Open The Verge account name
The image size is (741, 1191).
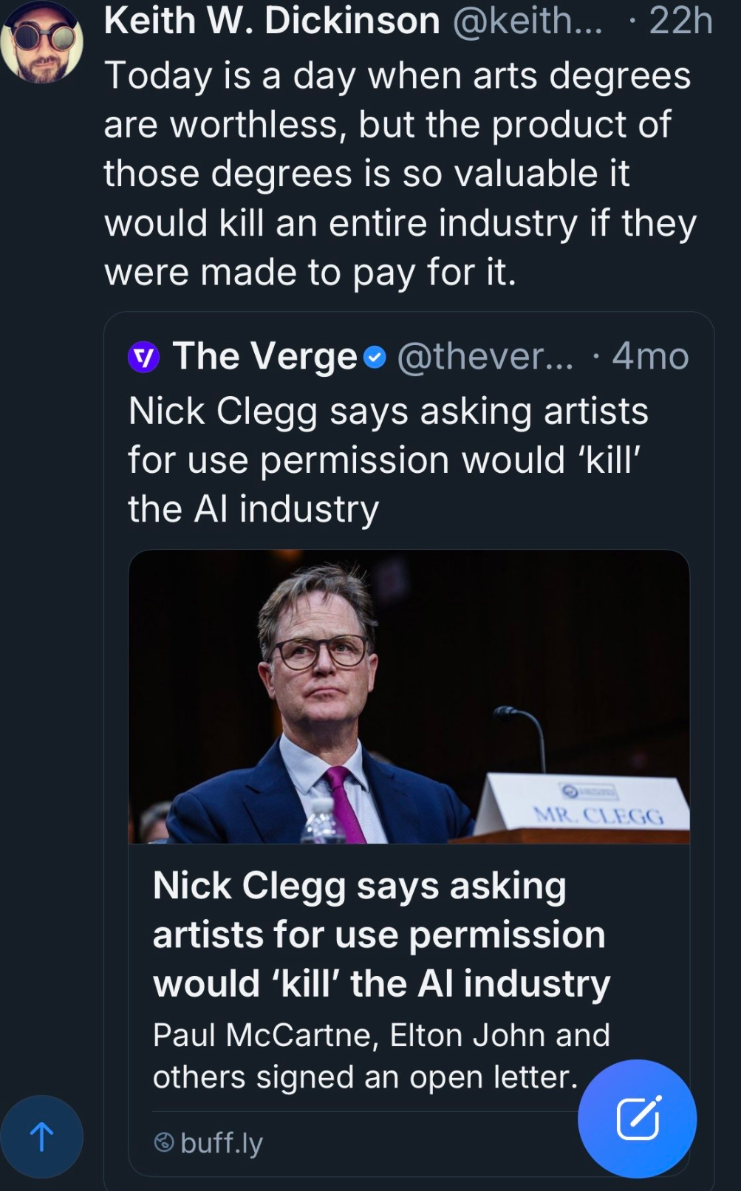264,357
